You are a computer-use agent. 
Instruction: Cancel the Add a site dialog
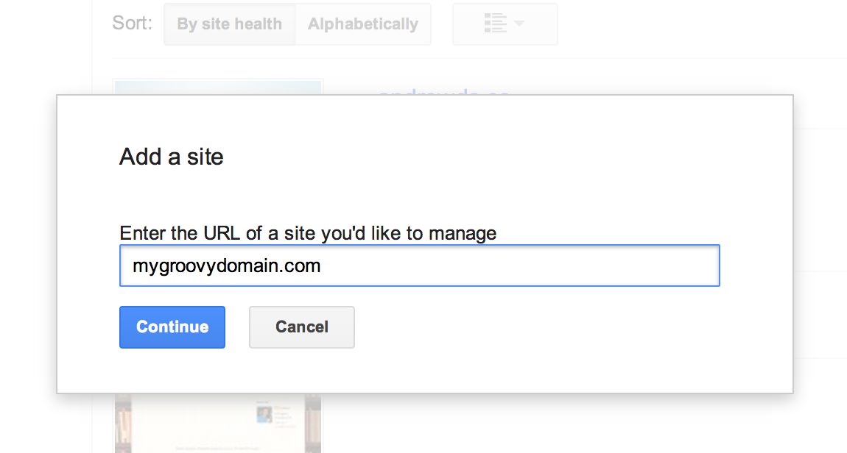[302, 327]
